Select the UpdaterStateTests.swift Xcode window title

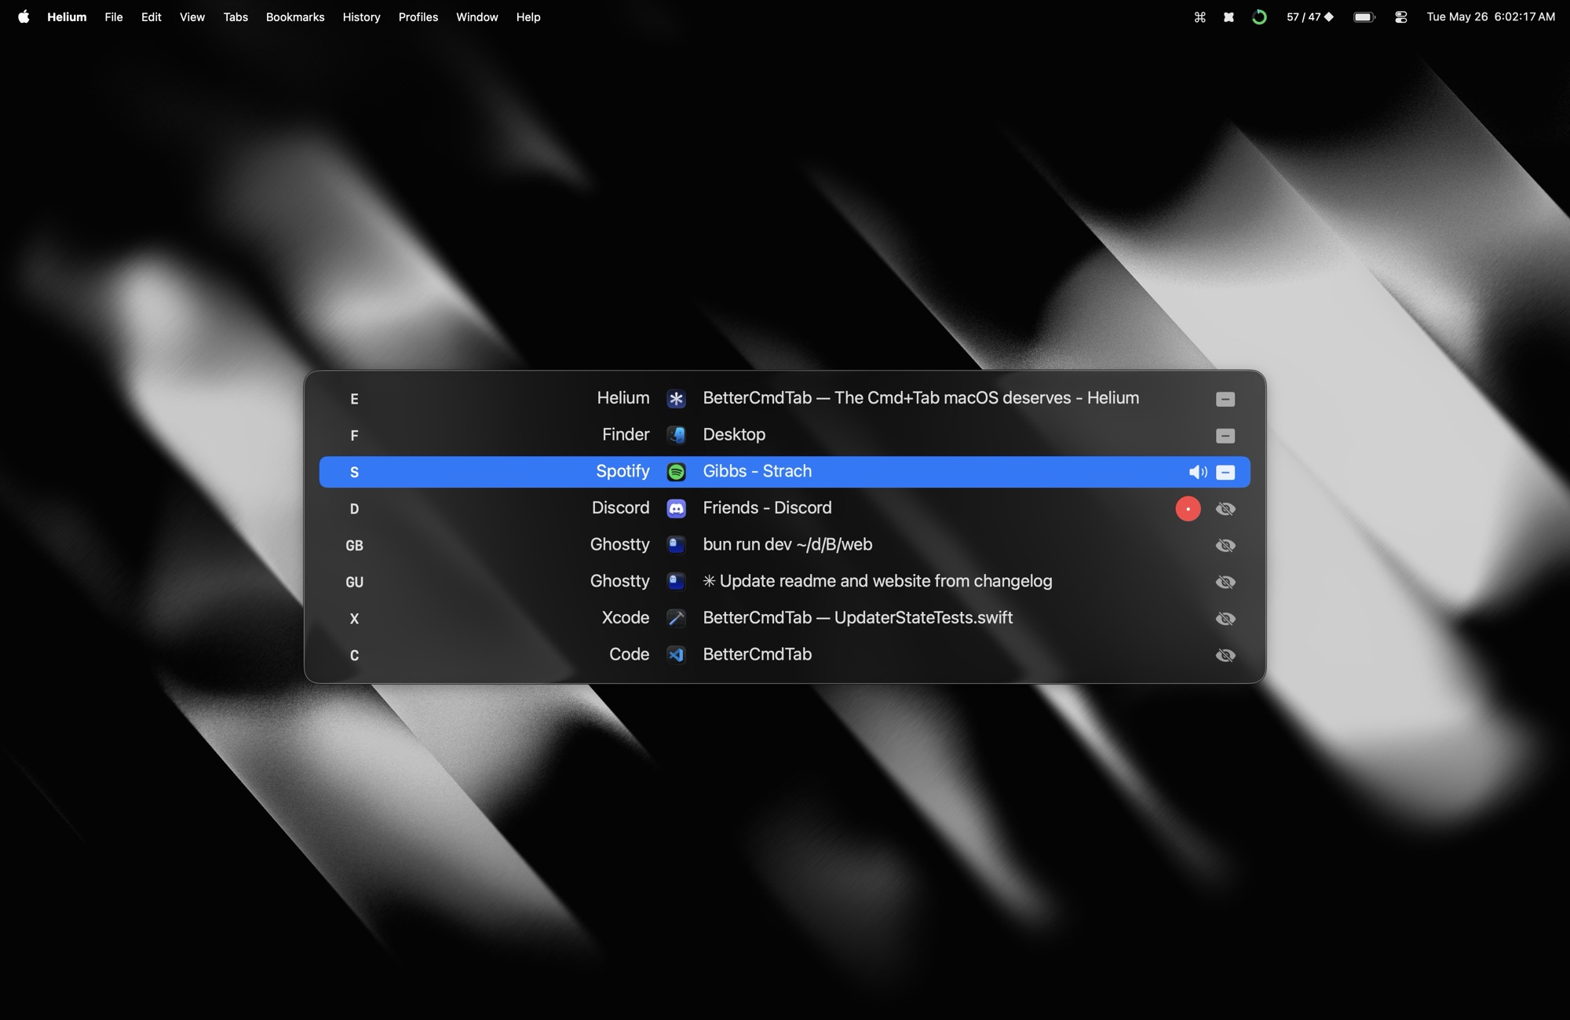pos(857,618)
